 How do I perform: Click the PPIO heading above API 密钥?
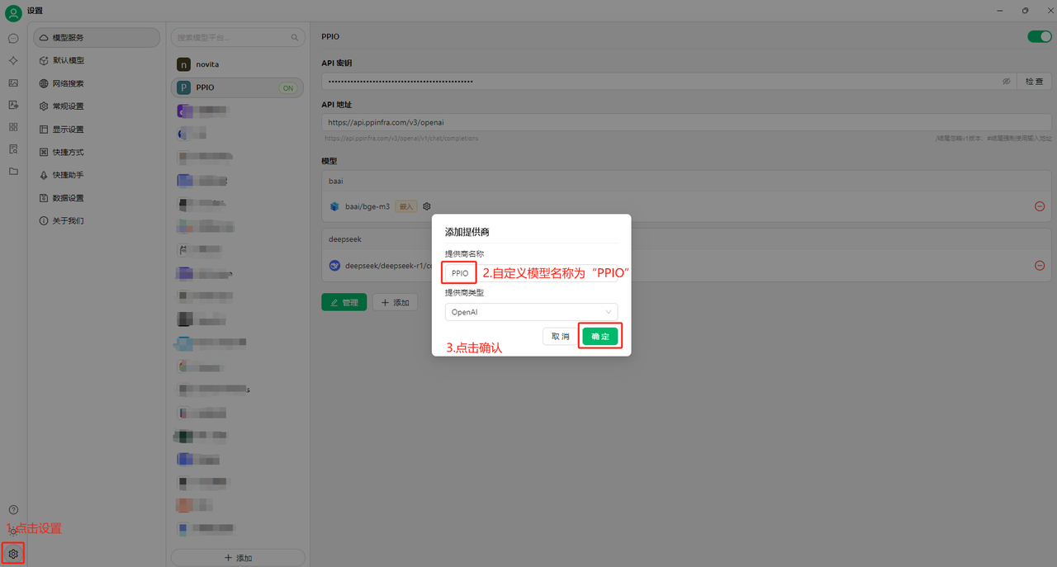point(330,37)
